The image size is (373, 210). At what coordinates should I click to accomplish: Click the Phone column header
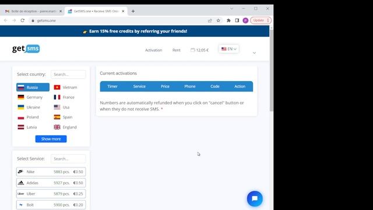[x=190, y=86]
